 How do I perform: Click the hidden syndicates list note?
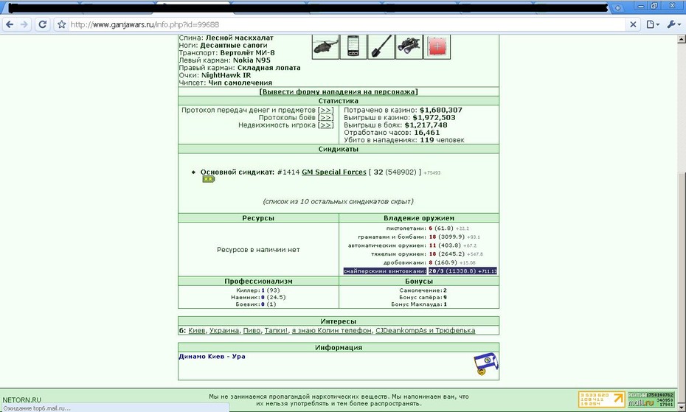tap(338, 202)
